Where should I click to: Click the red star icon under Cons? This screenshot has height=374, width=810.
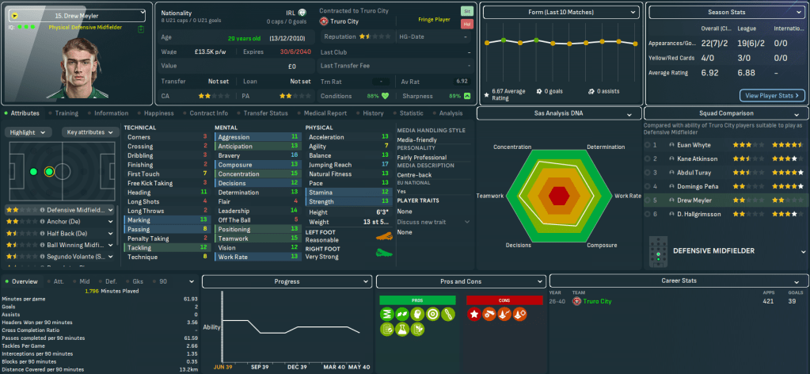tap(475, 315)
